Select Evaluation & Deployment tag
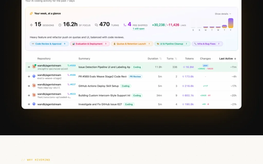Screen dimensions: 263x164 (x=90, y=44)
